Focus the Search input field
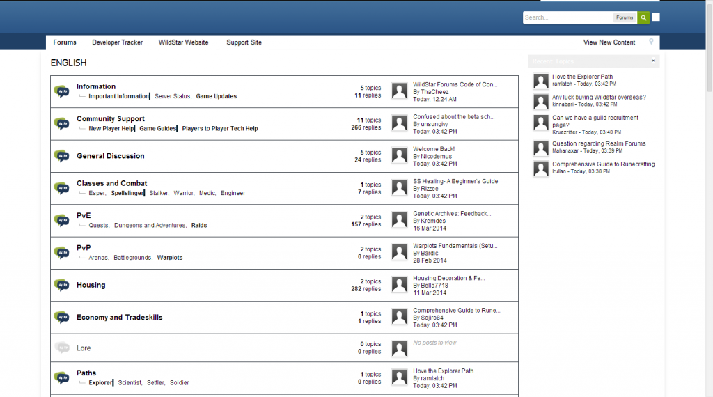713x397 pixels. [x=567, y=17]
